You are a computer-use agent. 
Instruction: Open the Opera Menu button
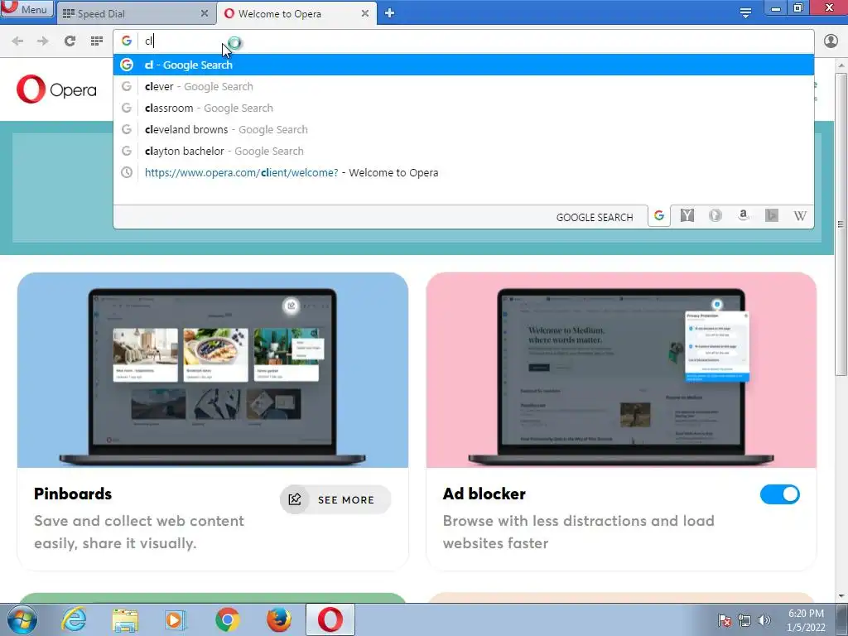27,9
